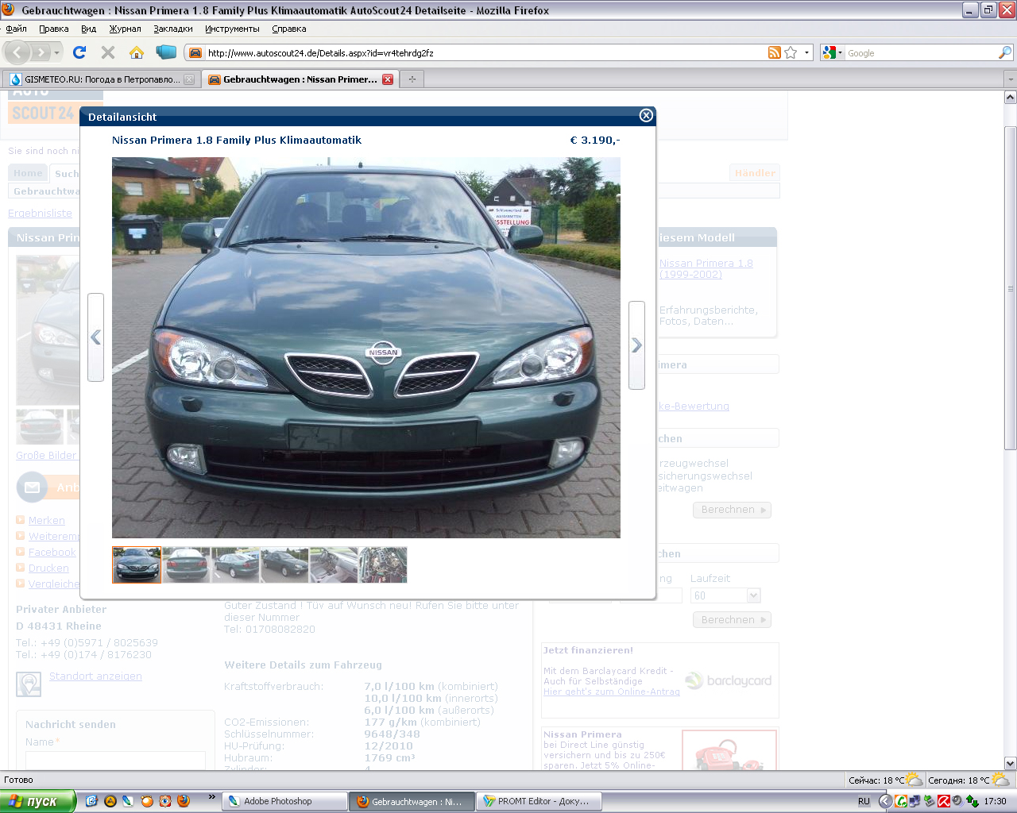Open a new tab with the plus button
Screen dimensions: 1017x813
click(x=412, y=79)
